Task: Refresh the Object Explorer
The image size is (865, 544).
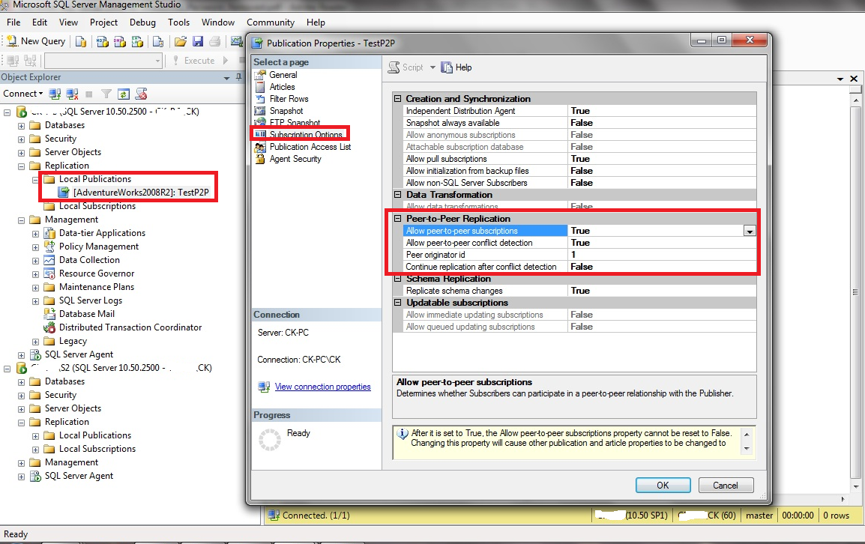Action: coord(124,93)
